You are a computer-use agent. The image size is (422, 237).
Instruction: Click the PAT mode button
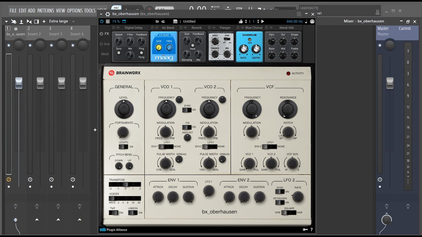click(116, 8)
